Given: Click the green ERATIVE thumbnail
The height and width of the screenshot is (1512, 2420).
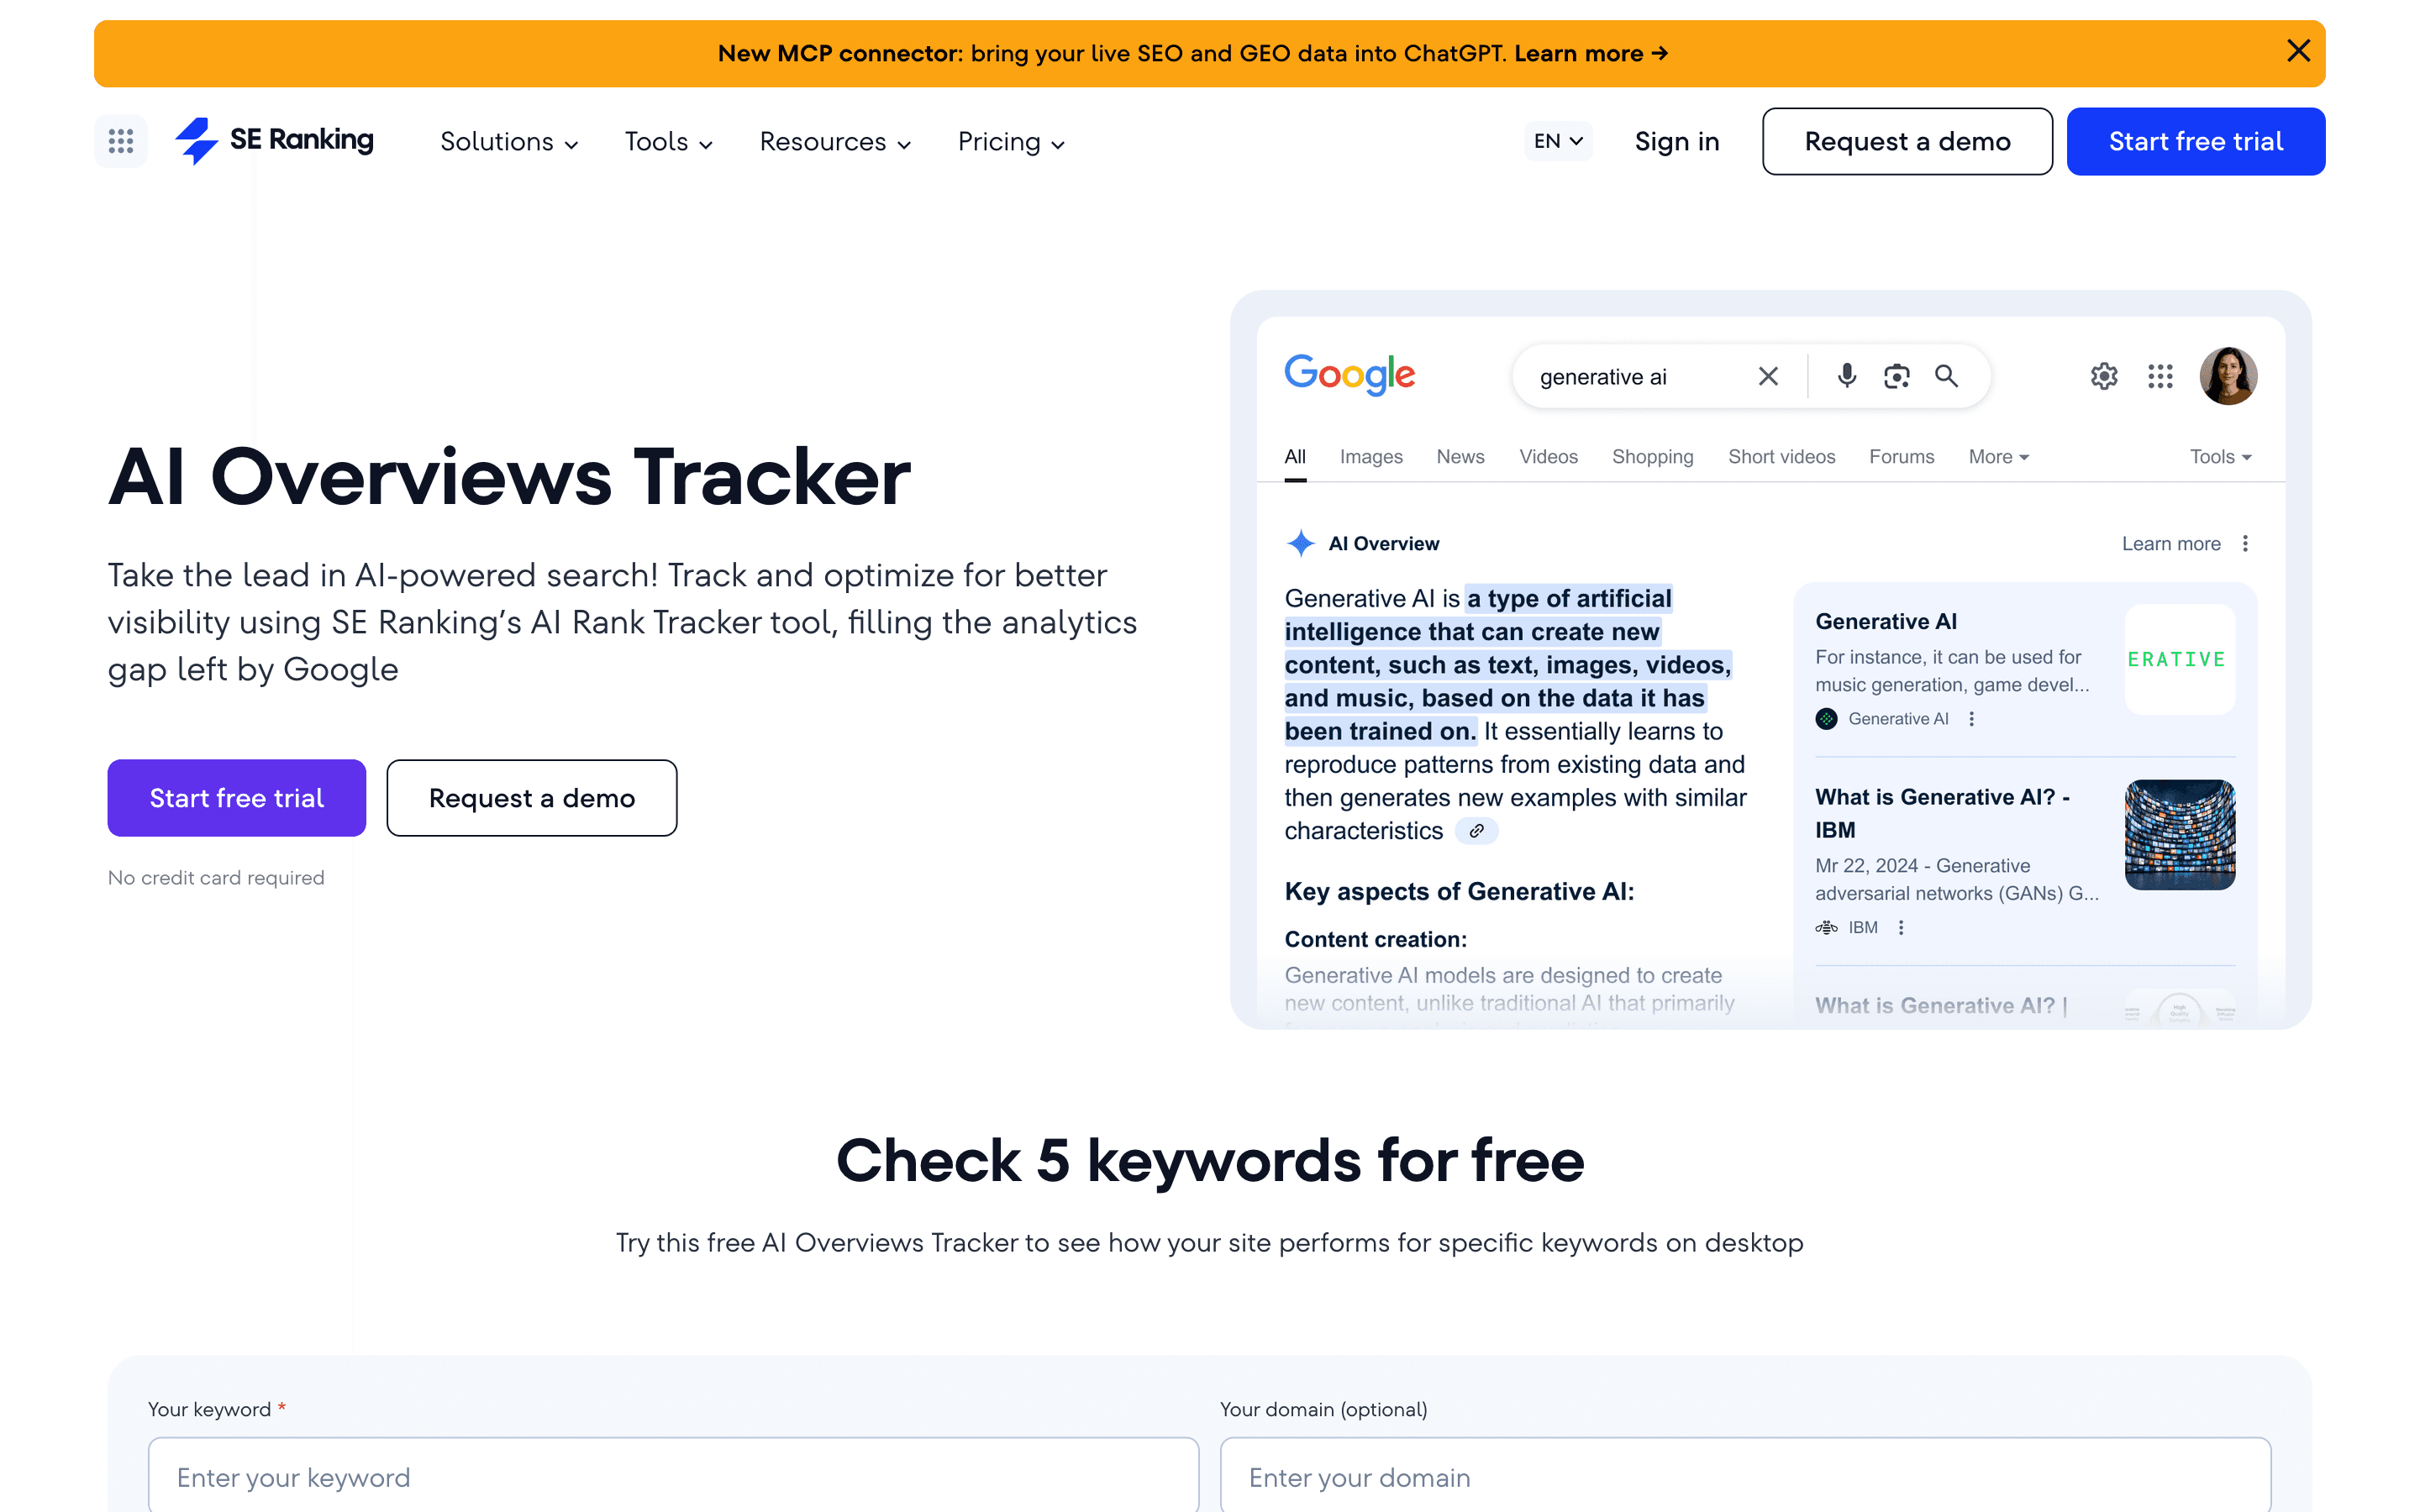Looking at the screenshot, I should click(x=2179, y=659).
